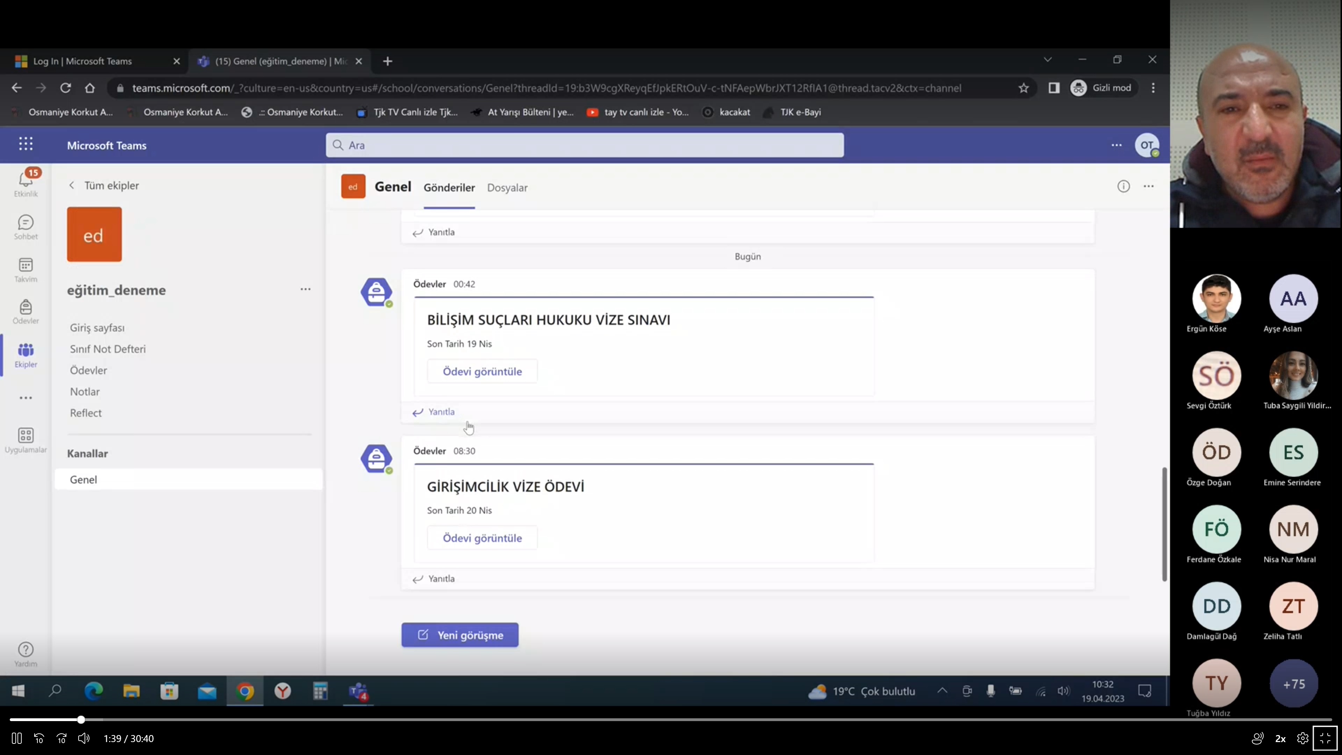Screen dimensions: 1342x755
Task: Bookmark this page with star
Action: point(1024,88)
